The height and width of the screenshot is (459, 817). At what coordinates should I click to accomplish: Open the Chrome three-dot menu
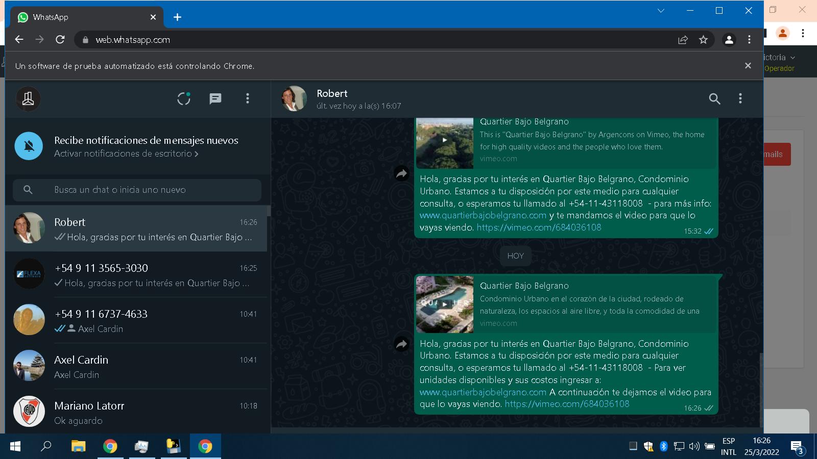click(749, 39)
